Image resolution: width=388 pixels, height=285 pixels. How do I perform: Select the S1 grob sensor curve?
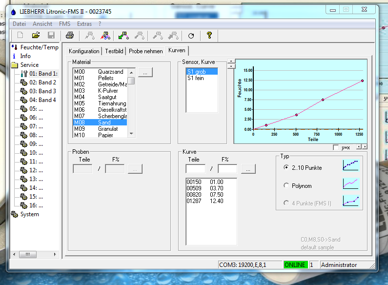(x=202, y=72)
